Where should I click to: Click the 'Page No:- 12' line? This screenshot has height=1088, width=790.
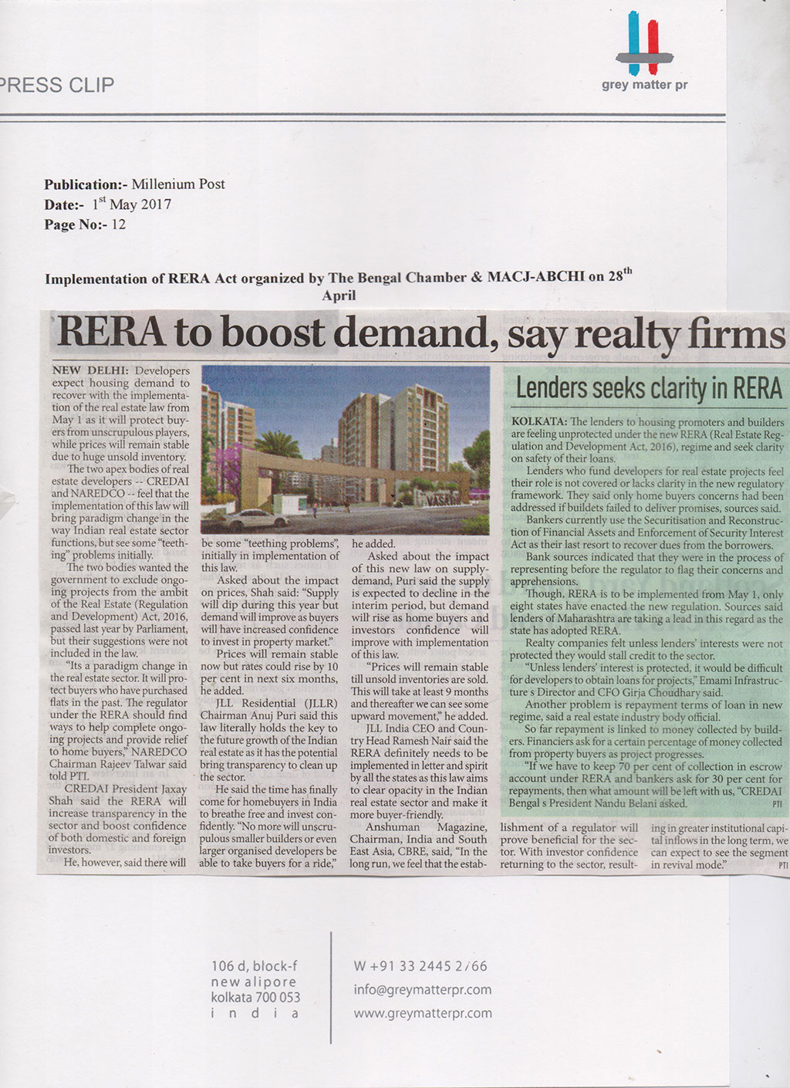point(85,225)
